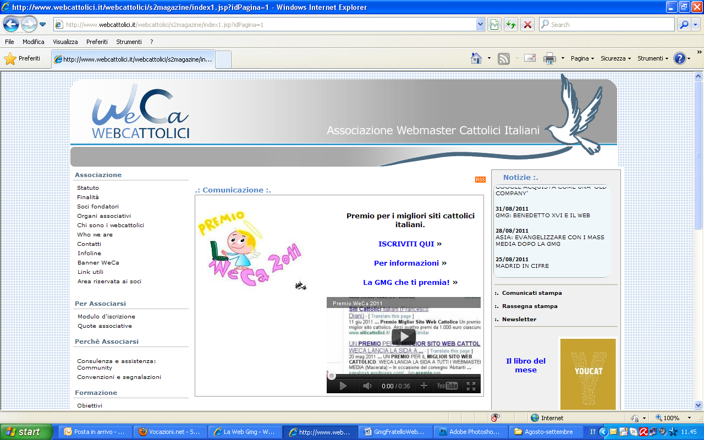The width and height of the screenshot is (704, 440).
Task: Mute the video with the speaker icon
Action: tap(367, 386)
